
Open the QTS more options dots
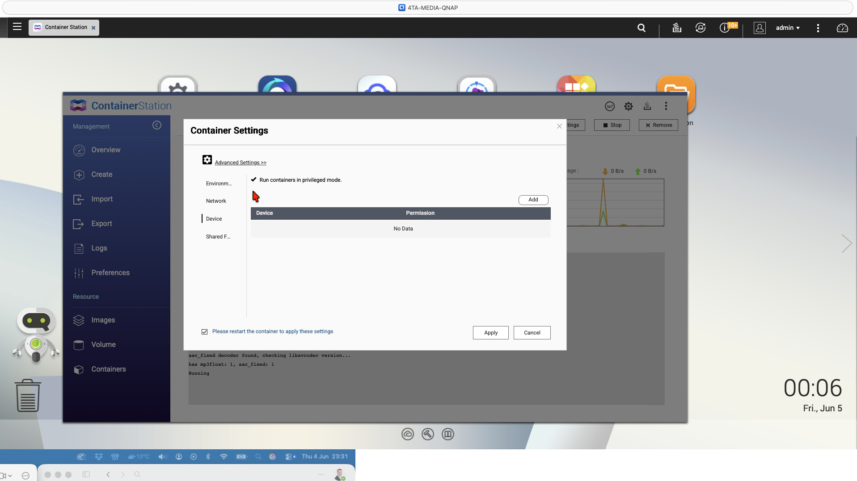pos(818,28)
